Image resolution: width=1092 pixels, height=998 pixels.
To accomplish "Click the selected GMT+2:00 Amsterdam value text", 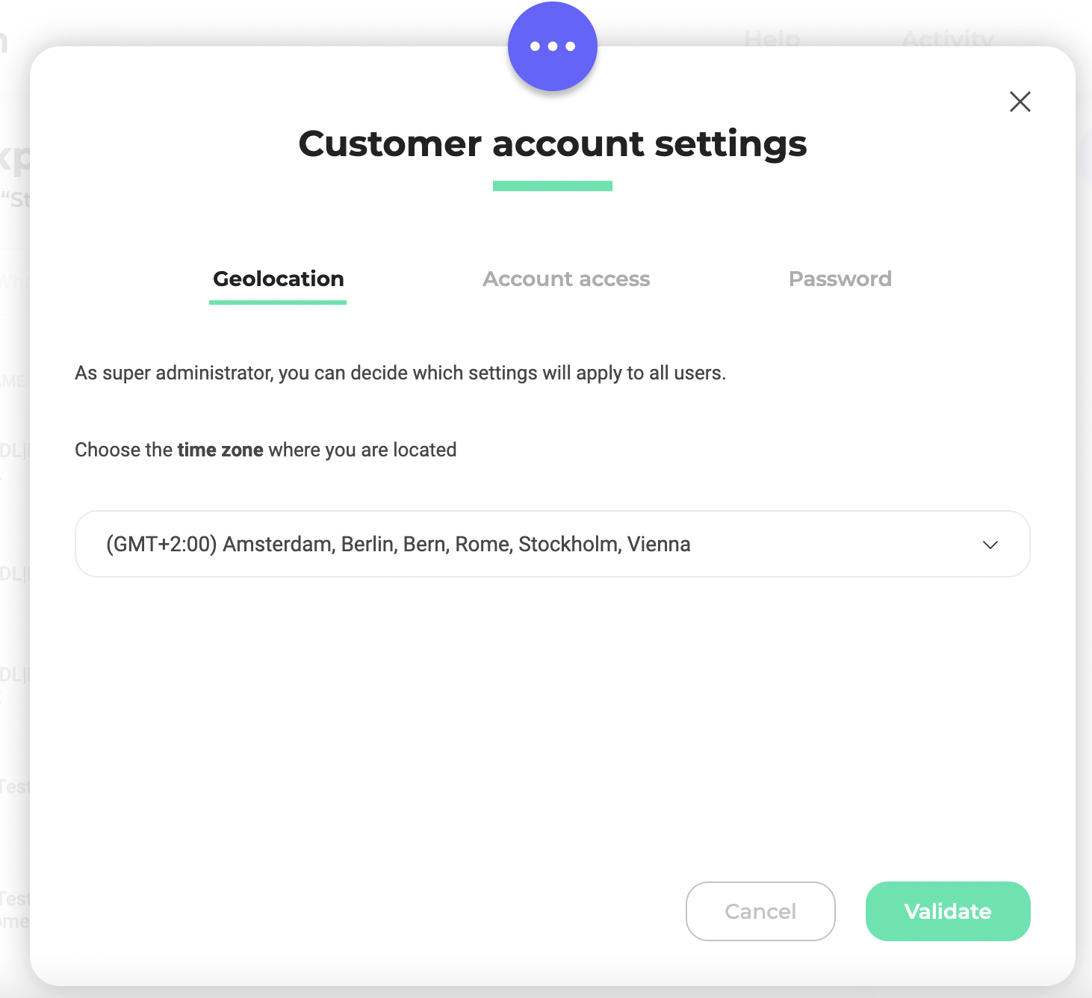I will [x=398, y=544].
